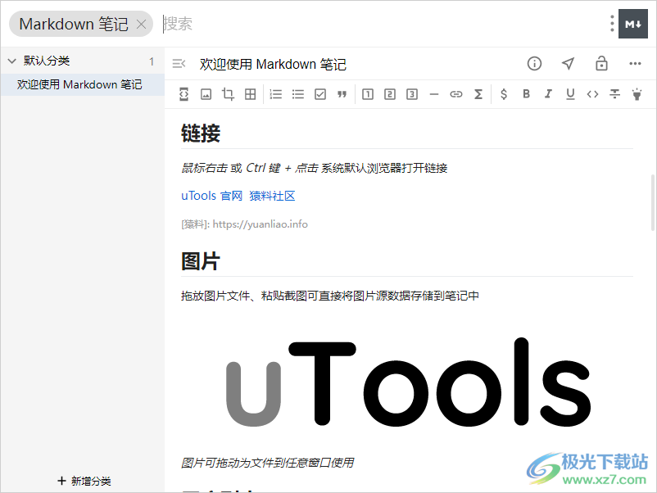Insert a horizontal rule line
The image size is (657, 493).
[434, 94]
